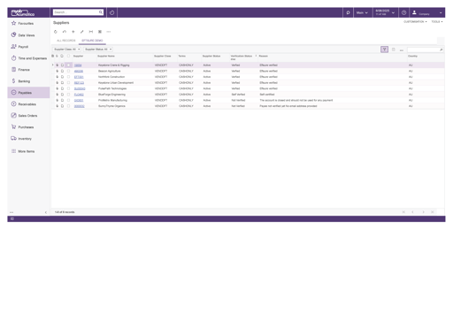Viewport: 453px width, 320px height.
Task: Open supplier link for PulsePath Technologies
Action: (x=80, y=88)
